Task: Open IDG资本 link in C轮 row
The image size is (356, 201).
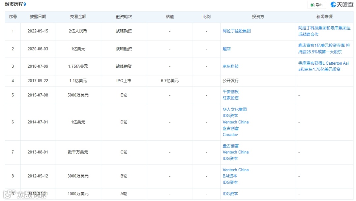Action: coord(230,158)
